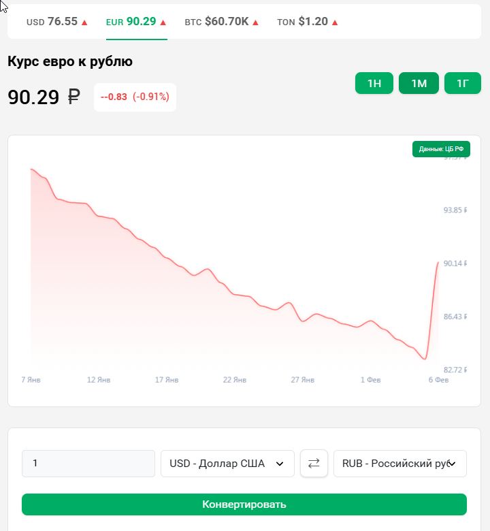490x531 pixels.
Task: Click the red triangle beside USD 76.55
Action: click(84, 22)
